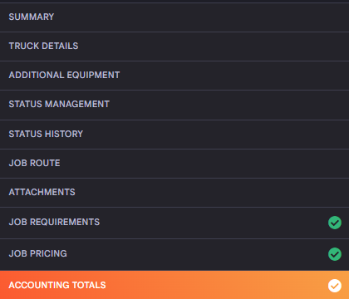Click the green checkmark beside Job Requirements
Screen dimensions: 349x299
tap(335, 223)
